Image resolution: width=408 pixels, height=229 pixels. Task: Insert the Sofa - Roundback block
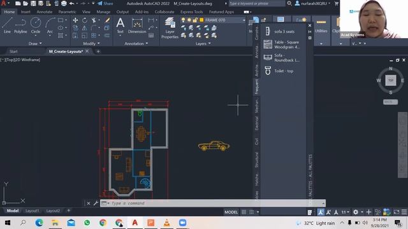[x=282, y=57]
